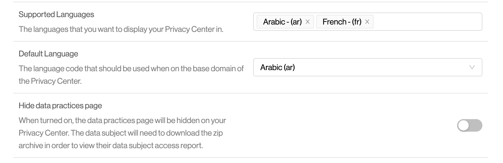Screen dimensions: 503x163
Task: Click the Supported Languages heading
Action: pyautogui.click(x=56, y=15)
